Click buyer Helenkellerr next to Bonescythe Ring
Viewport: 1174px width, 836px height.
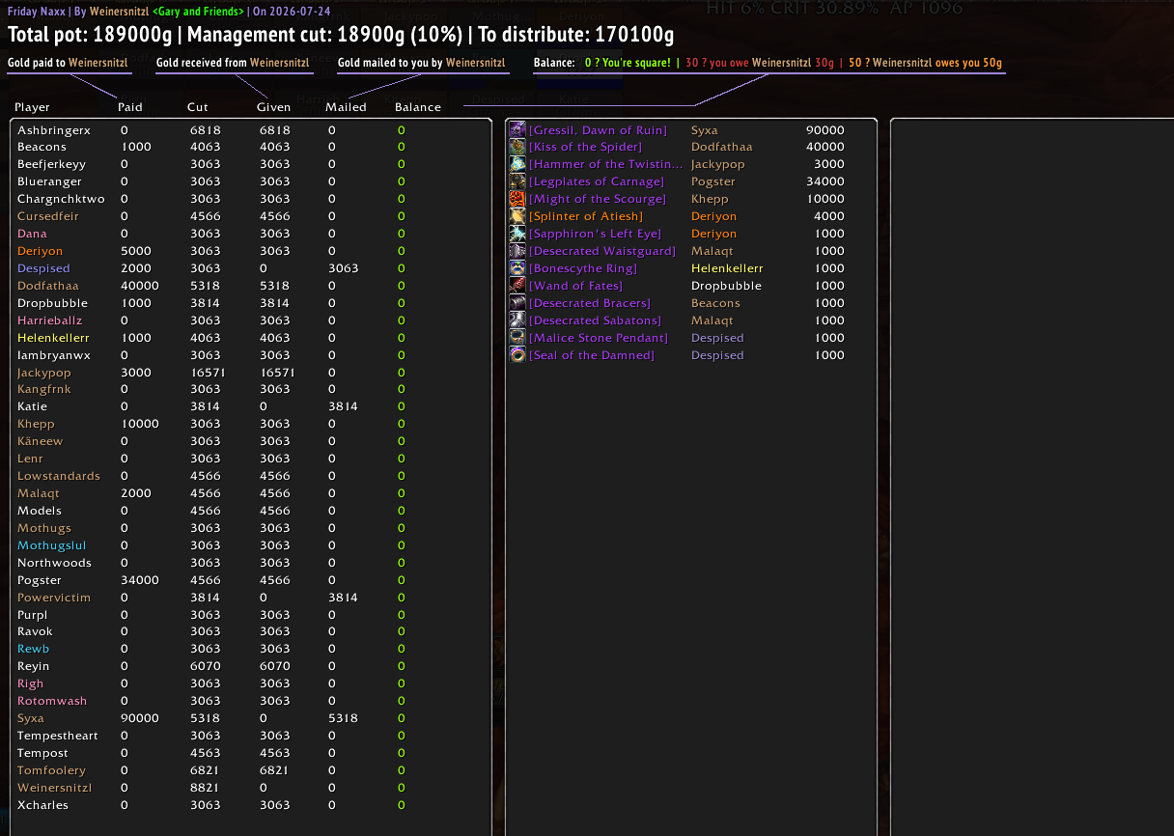coord(727,269)
